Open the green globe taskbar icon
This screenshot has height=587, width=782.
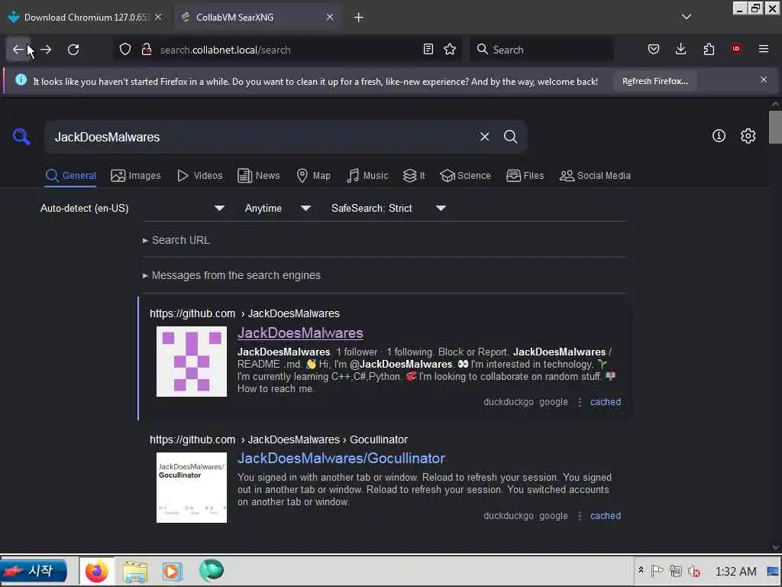coord(212,570)
